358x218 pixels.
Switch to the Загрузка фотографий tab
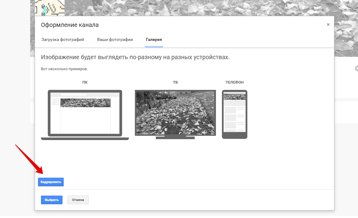(x=63, y=40)
